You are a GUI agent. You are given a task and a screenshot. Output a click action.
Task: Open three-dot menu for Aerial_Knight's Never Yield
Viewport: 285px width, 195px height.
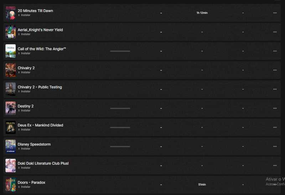pos(275,32)
